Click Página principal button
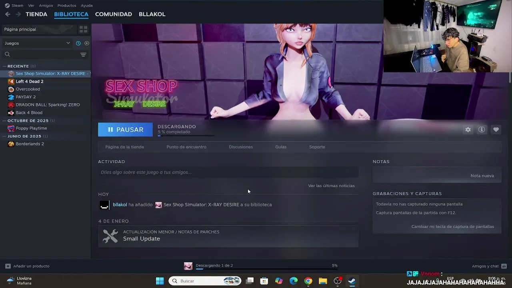Viewport: 512px width, 288px height. pyautogui.click(x=38, y=29)
